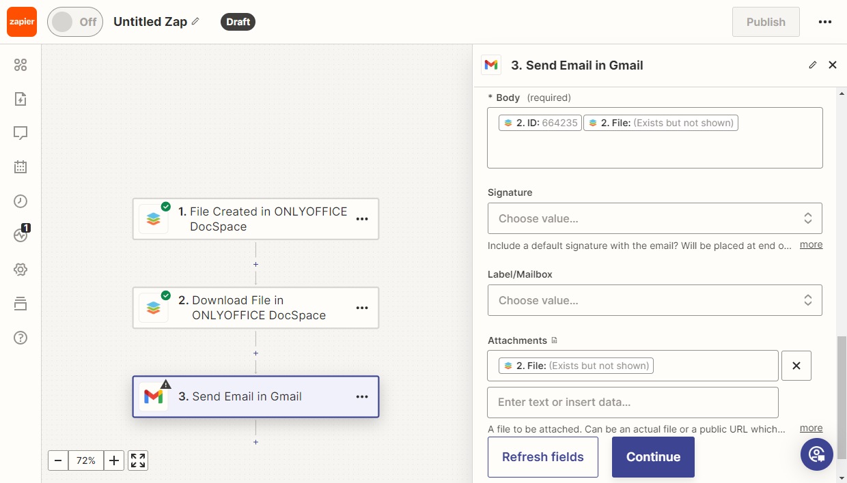Open the Zap details calendar icon in sidebar
847x483 pixels.
point(20,166)
